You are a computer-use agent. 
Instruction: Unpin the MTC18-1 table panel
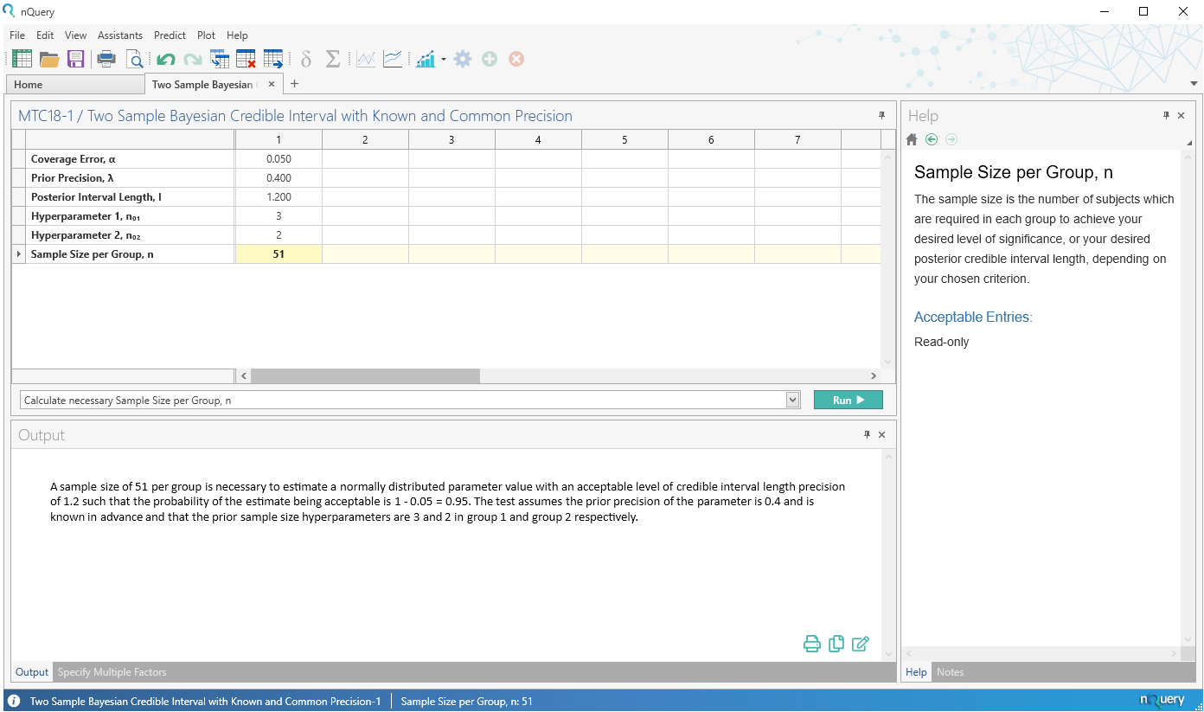pos(881,115)
